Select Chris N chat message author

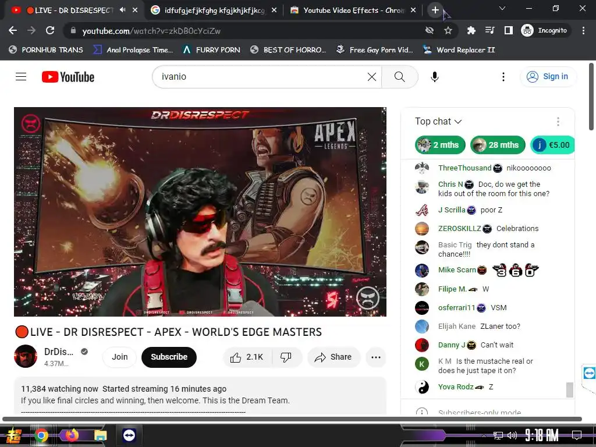pyautogui.click(x=450, y=185)
